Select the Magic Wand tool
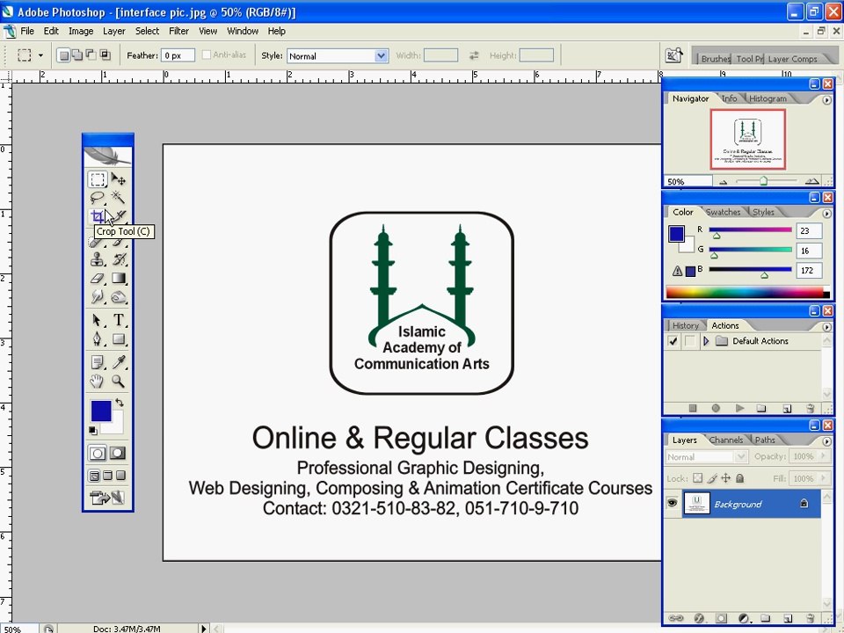This screenshot has width=844, height=633. 119,197
